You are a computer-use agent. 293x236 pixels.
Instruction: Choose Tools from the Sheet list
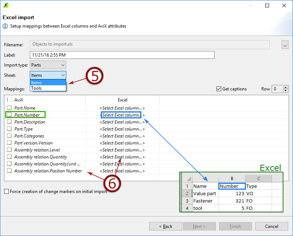point(48,88)
